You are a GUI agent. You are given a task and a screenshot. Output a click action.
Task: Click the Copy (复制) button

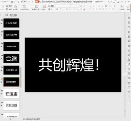coord(9,9)
